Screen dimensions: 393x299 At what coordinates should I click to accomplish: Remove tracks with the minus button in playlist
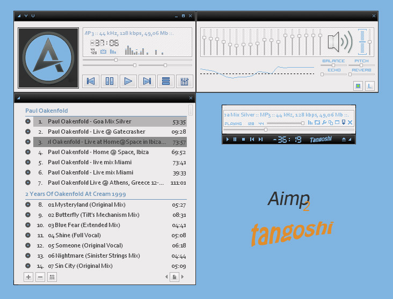pyautogui.click(x=40, y=277)
